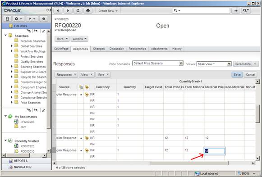This screenshot has height=177, width=262.
Task: Click the Source column header
Action: (64, 87)
